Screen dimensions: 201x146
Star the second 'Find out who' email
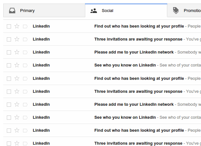[x=17, y=78]
